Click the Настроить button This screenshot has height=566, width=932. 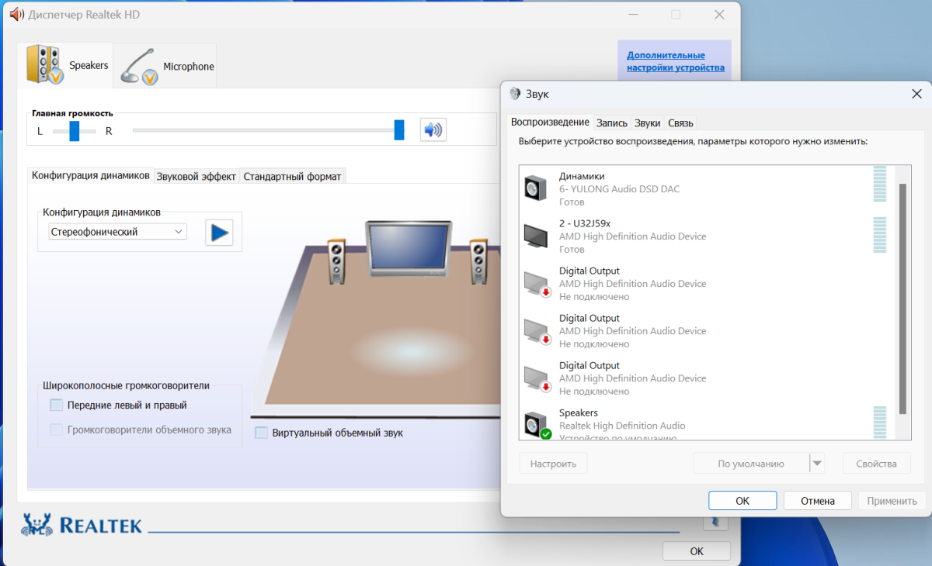(553, 464)
